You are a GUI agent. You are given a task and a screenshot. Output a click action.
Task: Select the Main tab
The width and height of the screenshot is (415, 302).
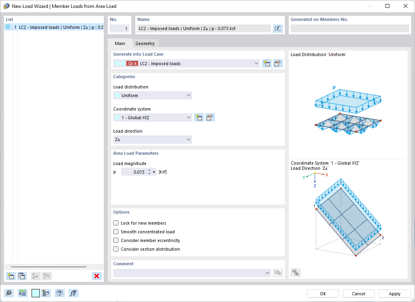click(x=120, y=43)
